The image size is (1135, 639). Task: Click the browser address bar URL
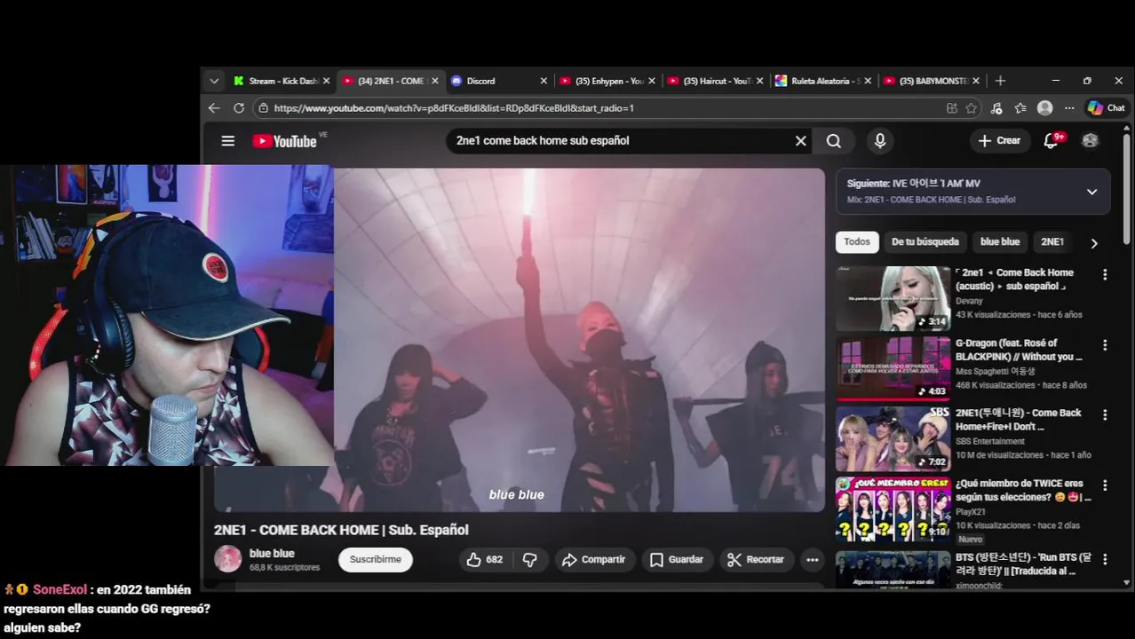pyautogui.click(x=453, y=107)
